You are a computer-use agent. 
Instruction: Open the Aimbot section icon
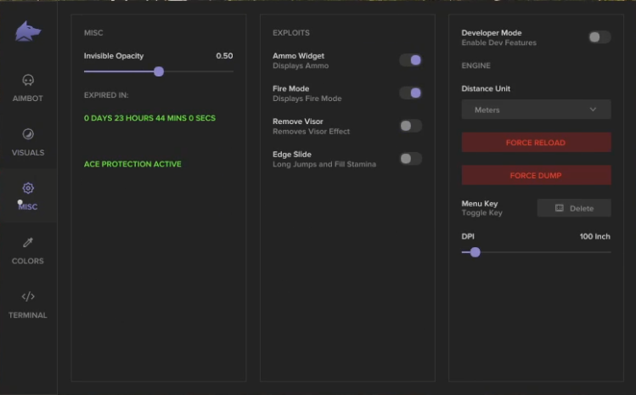click(28, 81)
